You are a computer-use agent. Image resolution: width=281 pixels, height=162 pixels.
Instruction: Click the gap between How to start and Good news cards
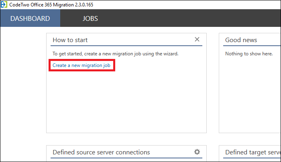click(x=213, y=83)
